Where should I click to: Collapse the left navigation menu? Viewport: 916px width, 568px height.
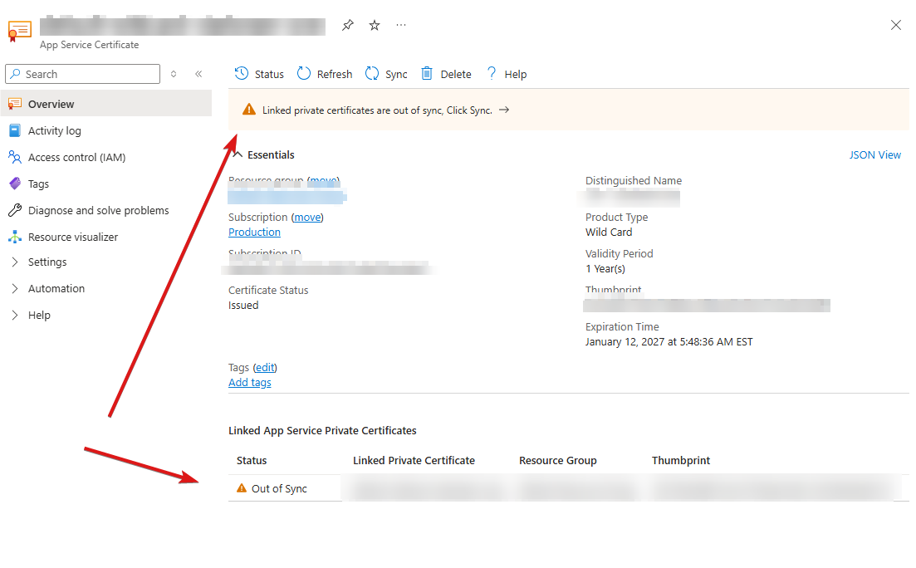coord(198,74)
